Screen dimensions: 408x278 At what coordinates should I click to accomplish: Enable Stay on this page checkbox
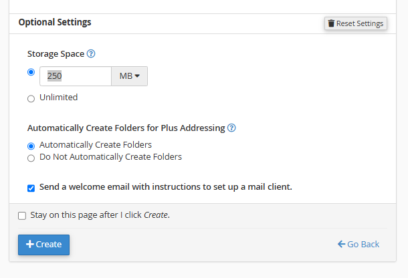point(22,216)
